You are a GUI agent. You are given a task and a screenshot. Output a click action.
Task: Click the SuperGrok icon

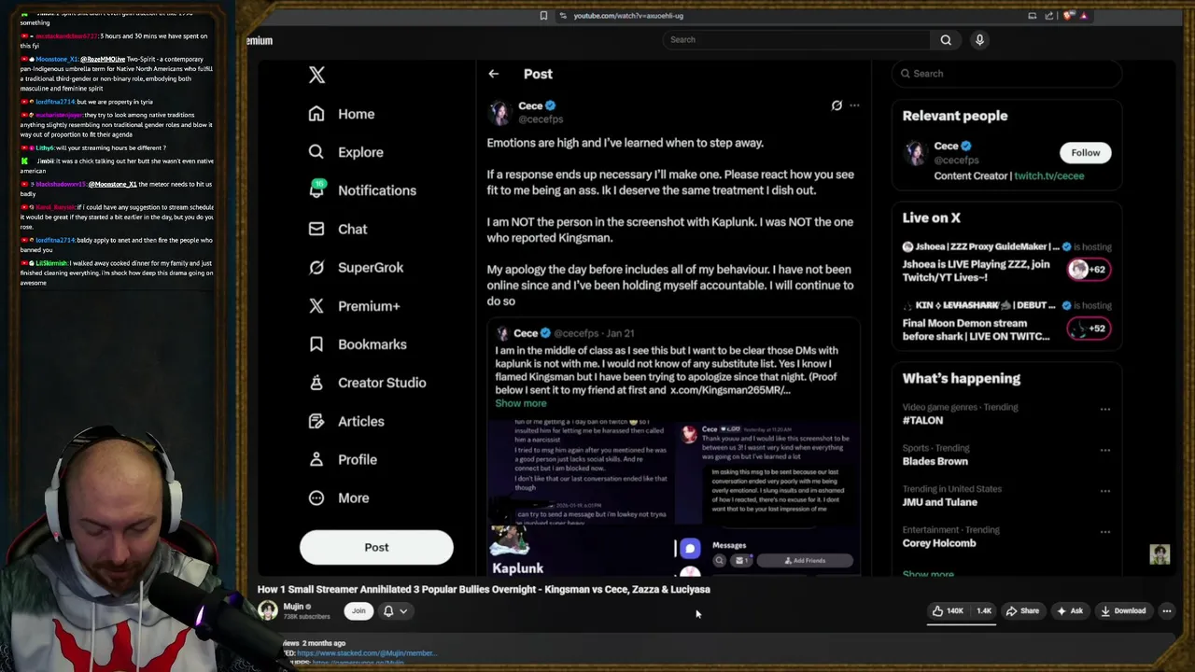(x=316, y=267)
